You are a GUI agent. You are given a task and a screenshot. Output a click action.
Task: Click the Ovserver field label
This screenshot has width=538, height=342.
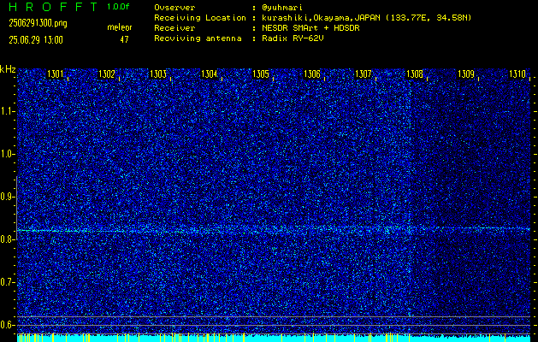coord(174,8)
